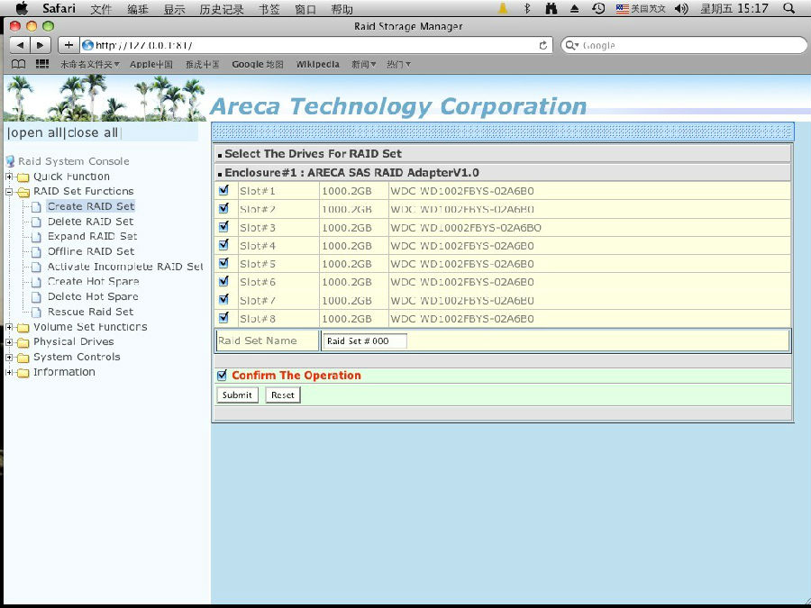This screenshot has width=811, height=608.
Task: Uncheck the Slot#6 drive checkbox
Action: tap(223, 281)
